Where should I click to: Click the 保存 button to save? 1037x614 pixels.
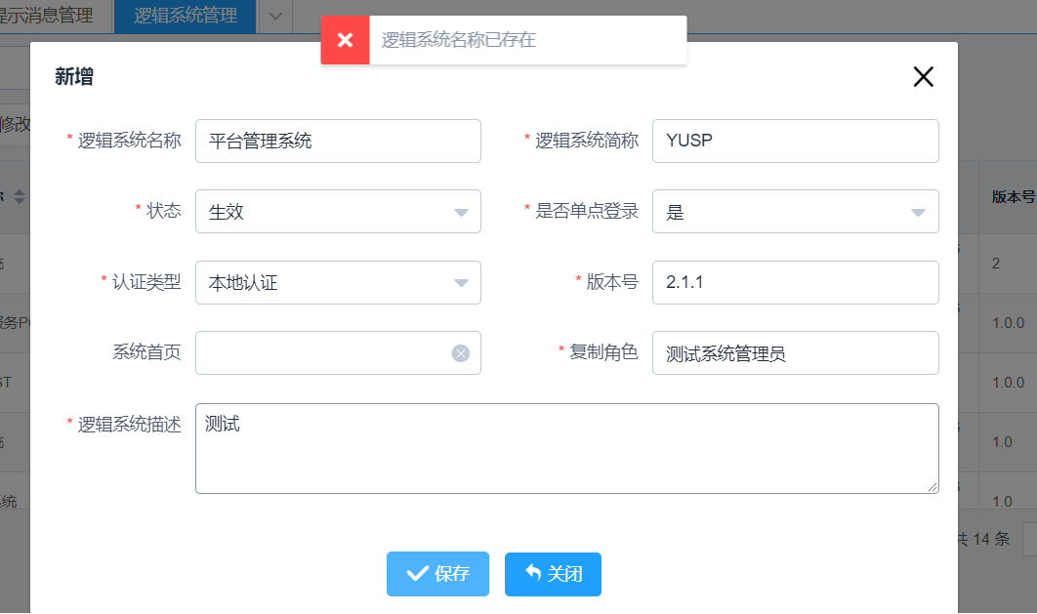437,574
